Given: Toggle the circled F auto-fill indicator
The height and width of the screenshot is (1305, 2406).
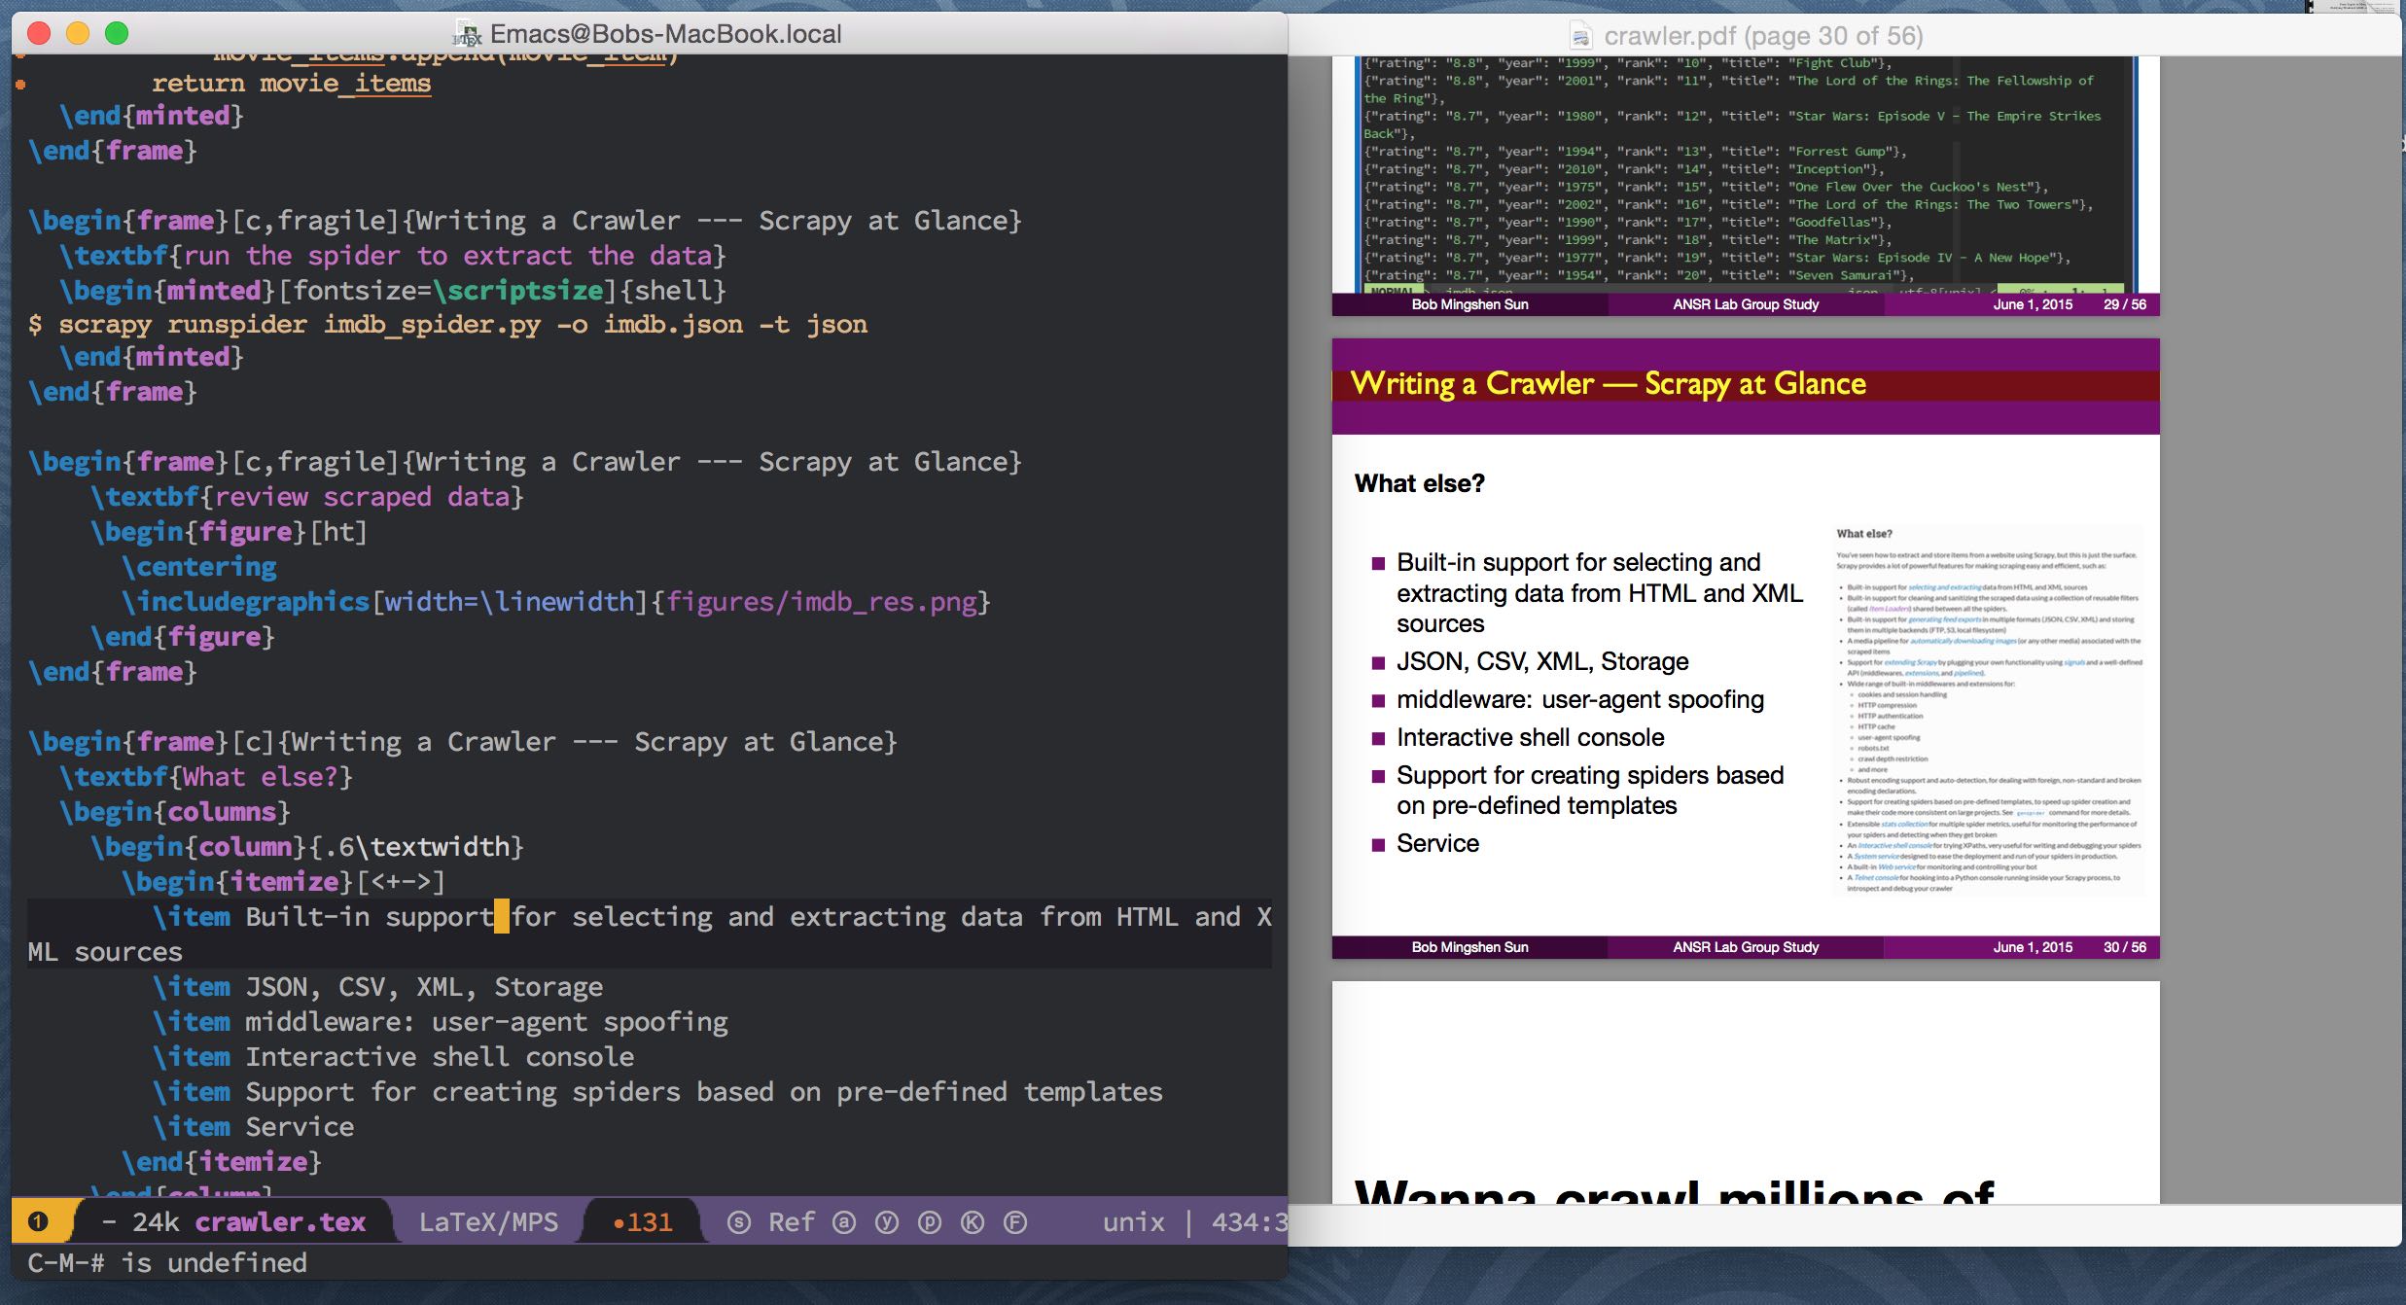Looking at the screenshot, I should click(x=1015, y=1222).
